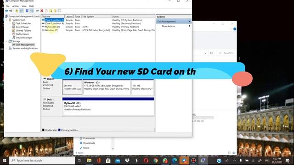Expand the Event Viewer node
The height and width of the screenshot is (165, 294).
(10, 27)
